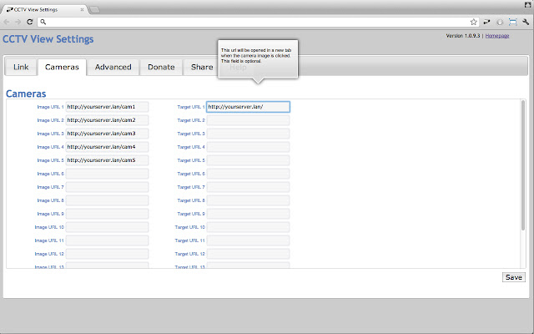The height and width of the screenshot is (334, 534).
Task: Open the browser wrench menu
Action: 526,22
